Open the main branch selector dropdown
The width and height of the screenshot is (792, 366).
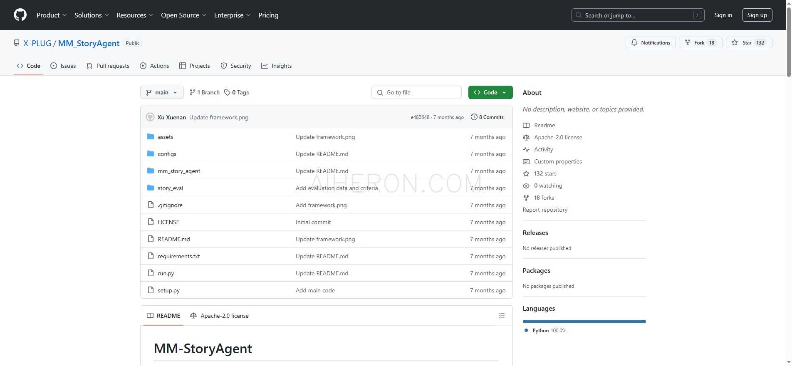pos(162,92)
